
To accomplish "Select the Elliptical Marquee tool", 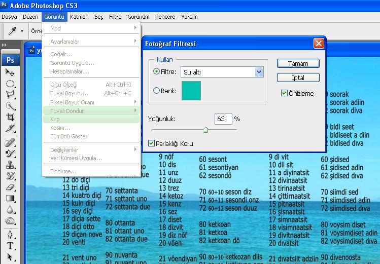I will click(10, 84).
